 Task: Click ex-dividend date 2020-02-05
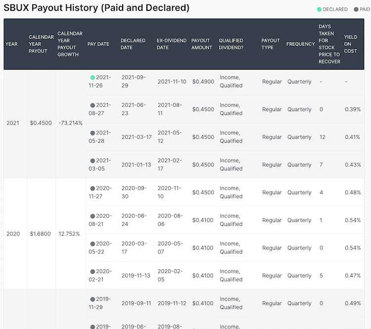170,275
